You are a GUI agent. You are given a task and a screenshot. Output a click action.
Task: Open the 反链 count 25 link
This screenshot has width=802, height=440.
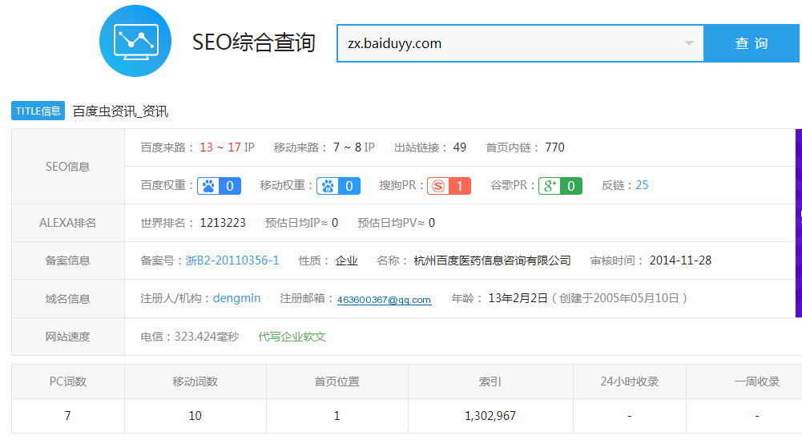click(x=642, y=185)
